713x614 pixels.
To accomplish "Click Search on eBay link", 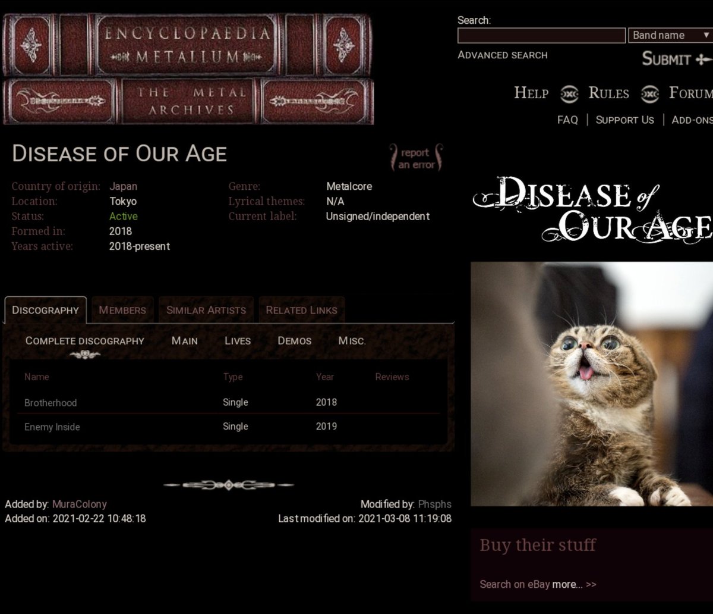I will [515, 584].
